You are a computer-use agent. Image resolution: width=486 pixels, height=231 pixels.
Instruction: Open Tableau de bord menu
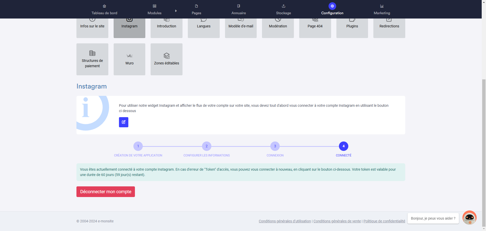(x=104, y=13)
